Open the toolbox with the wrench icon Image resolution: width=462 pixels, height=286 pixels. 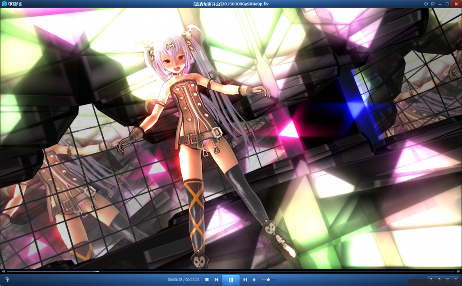(x=431, y=280)
